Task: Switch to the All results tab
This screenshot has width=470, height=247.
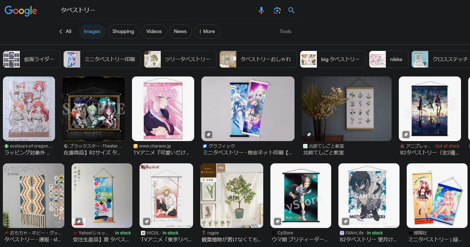Action: click(x=68, y=32)
